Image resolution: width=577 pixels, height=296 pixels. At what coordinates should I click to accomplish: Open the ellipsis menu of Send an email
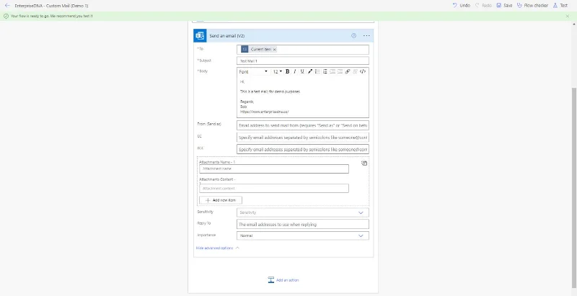point(366,35)
